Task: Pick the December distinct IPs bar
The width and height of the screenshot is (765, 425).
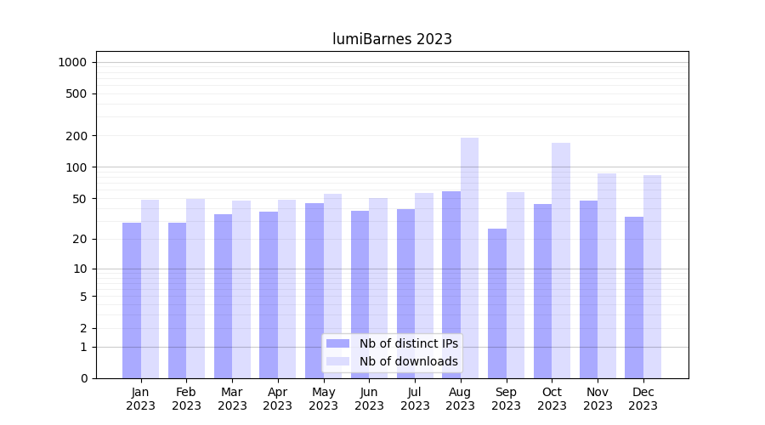Action: [x=634, y=297]
